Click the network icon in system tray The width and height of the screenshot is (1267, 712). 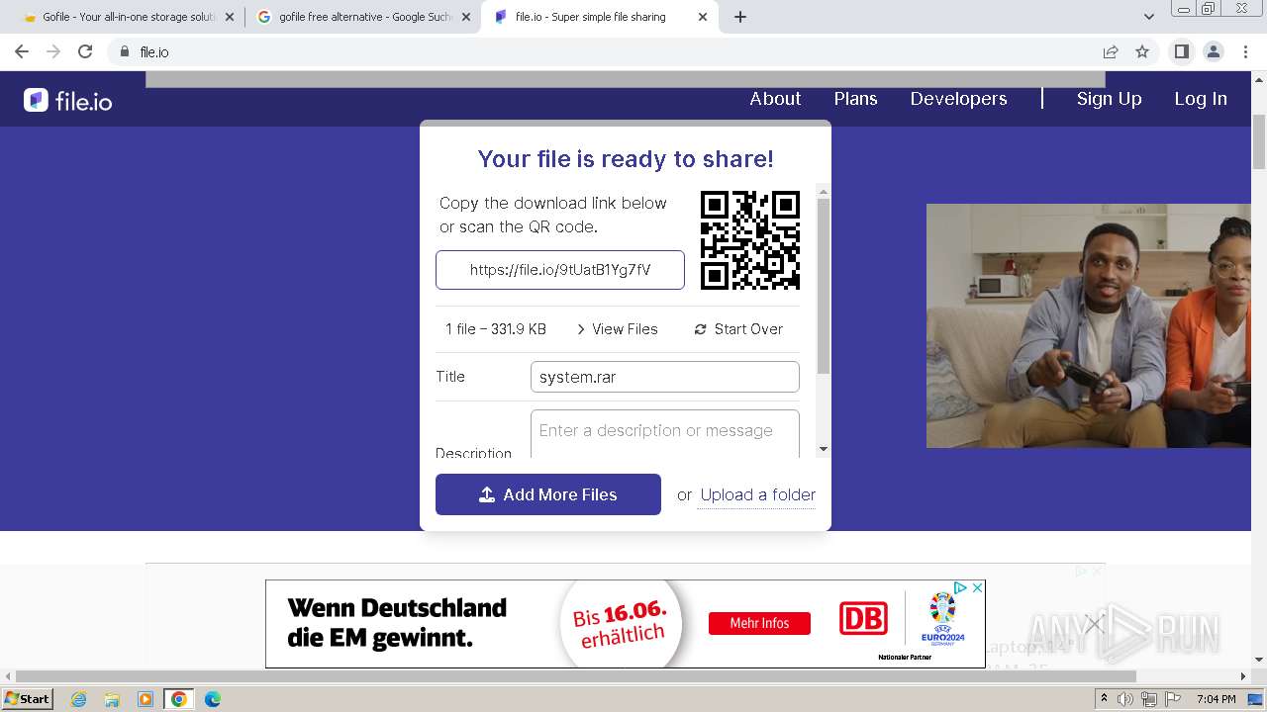(x=1149, y=699)
